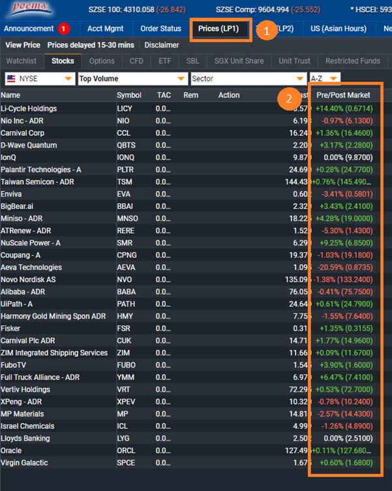Image resolution: width=392 pixels, height=491 pixels.
Task: Click the MNSO symbol
Action: pos(128,219)
